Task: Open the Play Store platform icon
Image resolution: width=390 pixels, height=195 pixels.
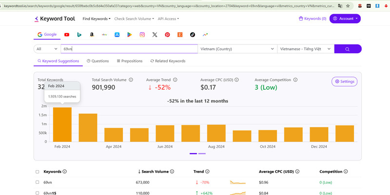Action: pos(130,35)
